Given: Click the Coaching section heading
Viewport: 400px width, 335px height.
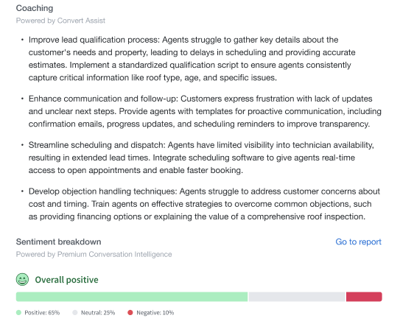Looking at the screenshot, I should pyautogui.click(x=35, y=8).
